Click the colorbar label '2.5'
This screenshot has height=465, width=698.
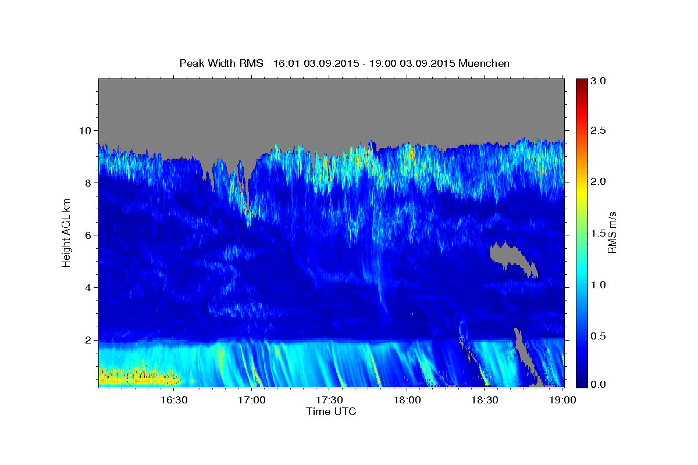599,131
